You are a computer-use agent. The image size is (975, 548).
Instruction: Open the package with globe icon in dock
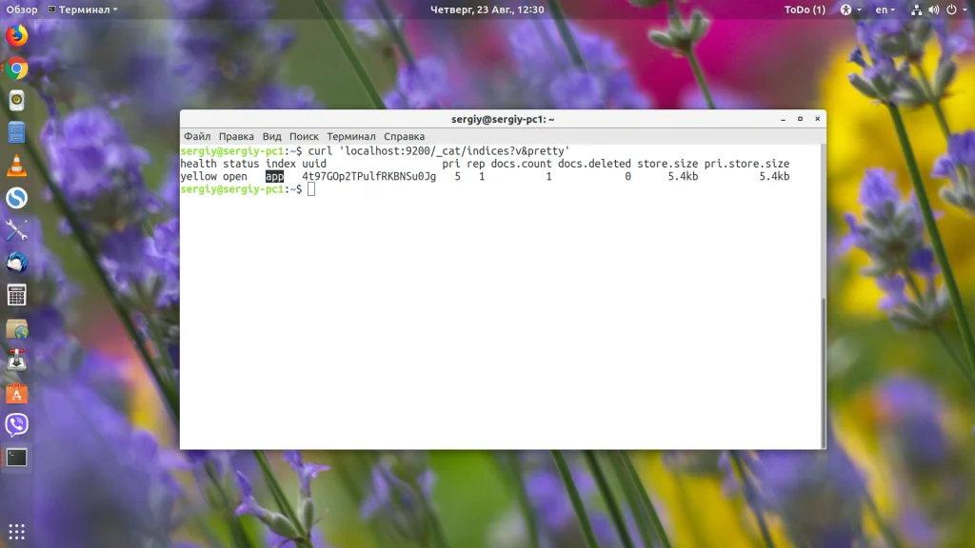pos(17,328)
